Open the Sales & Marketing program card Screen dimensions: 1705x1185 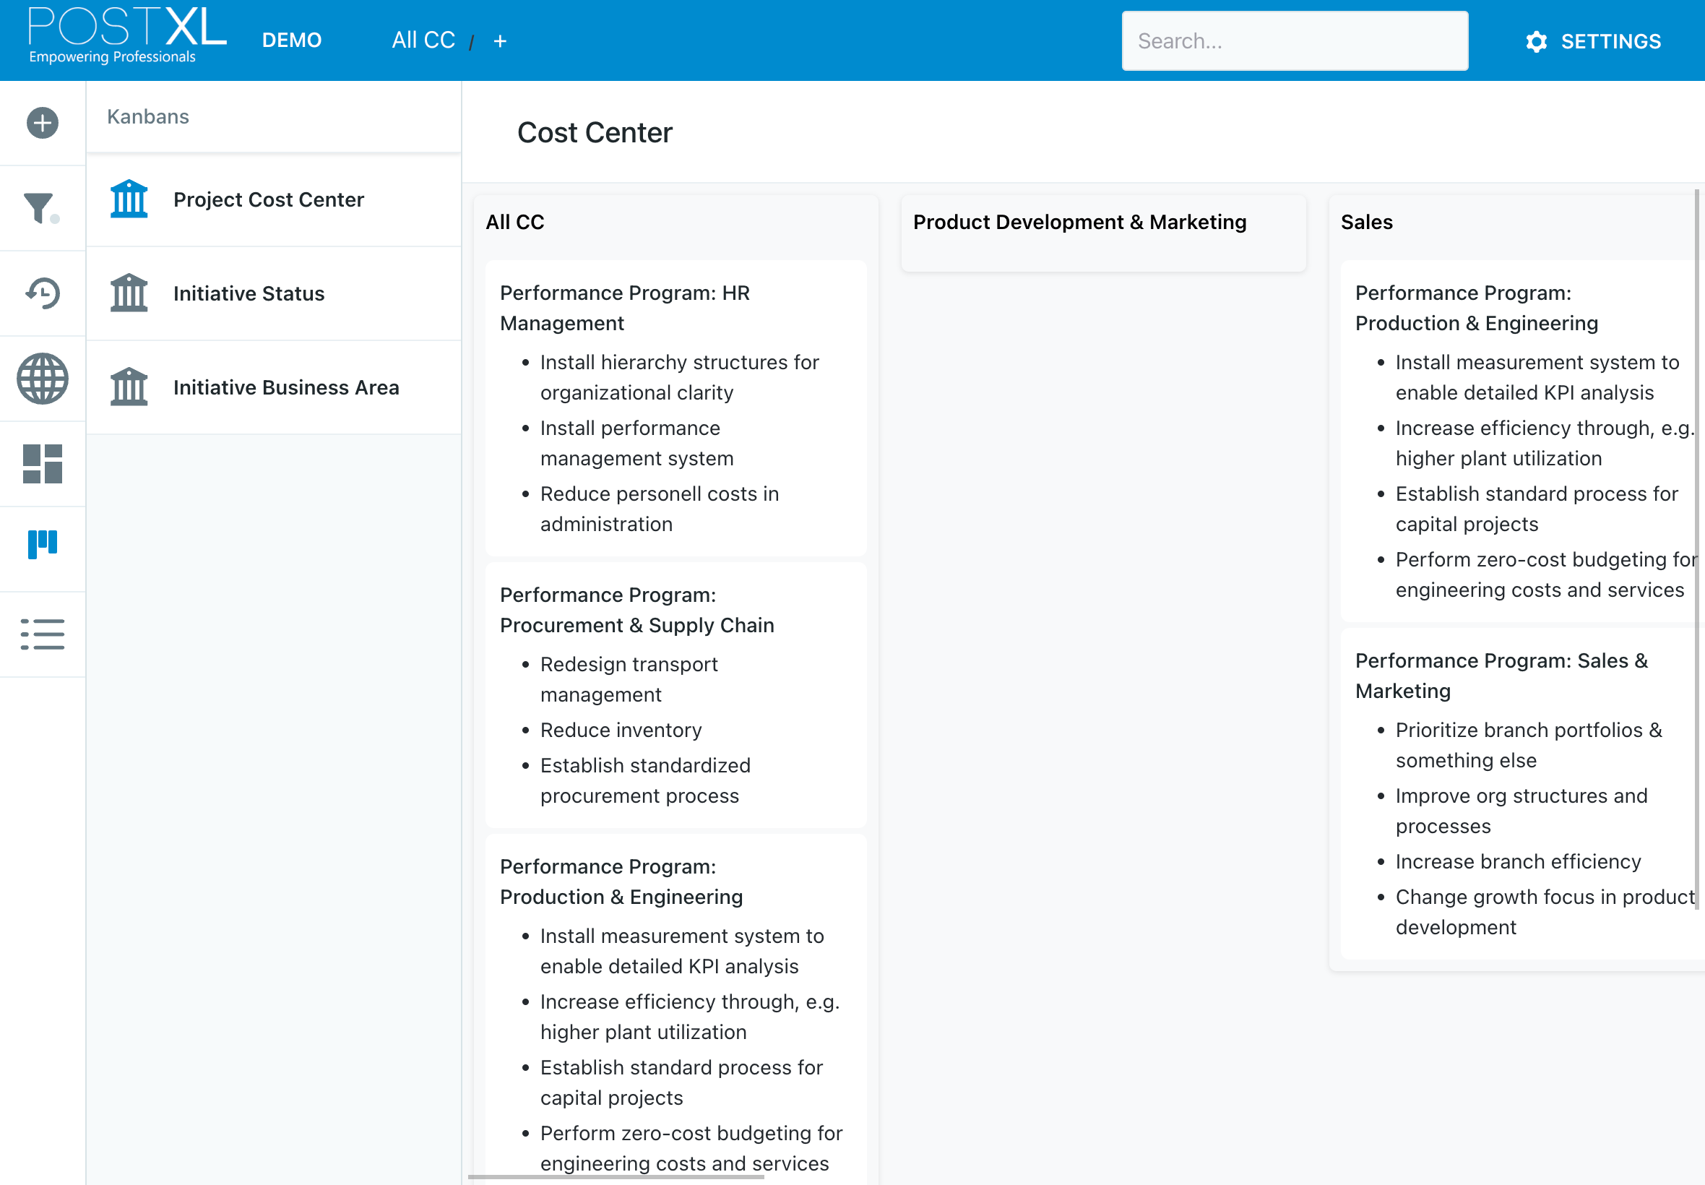1521,793
